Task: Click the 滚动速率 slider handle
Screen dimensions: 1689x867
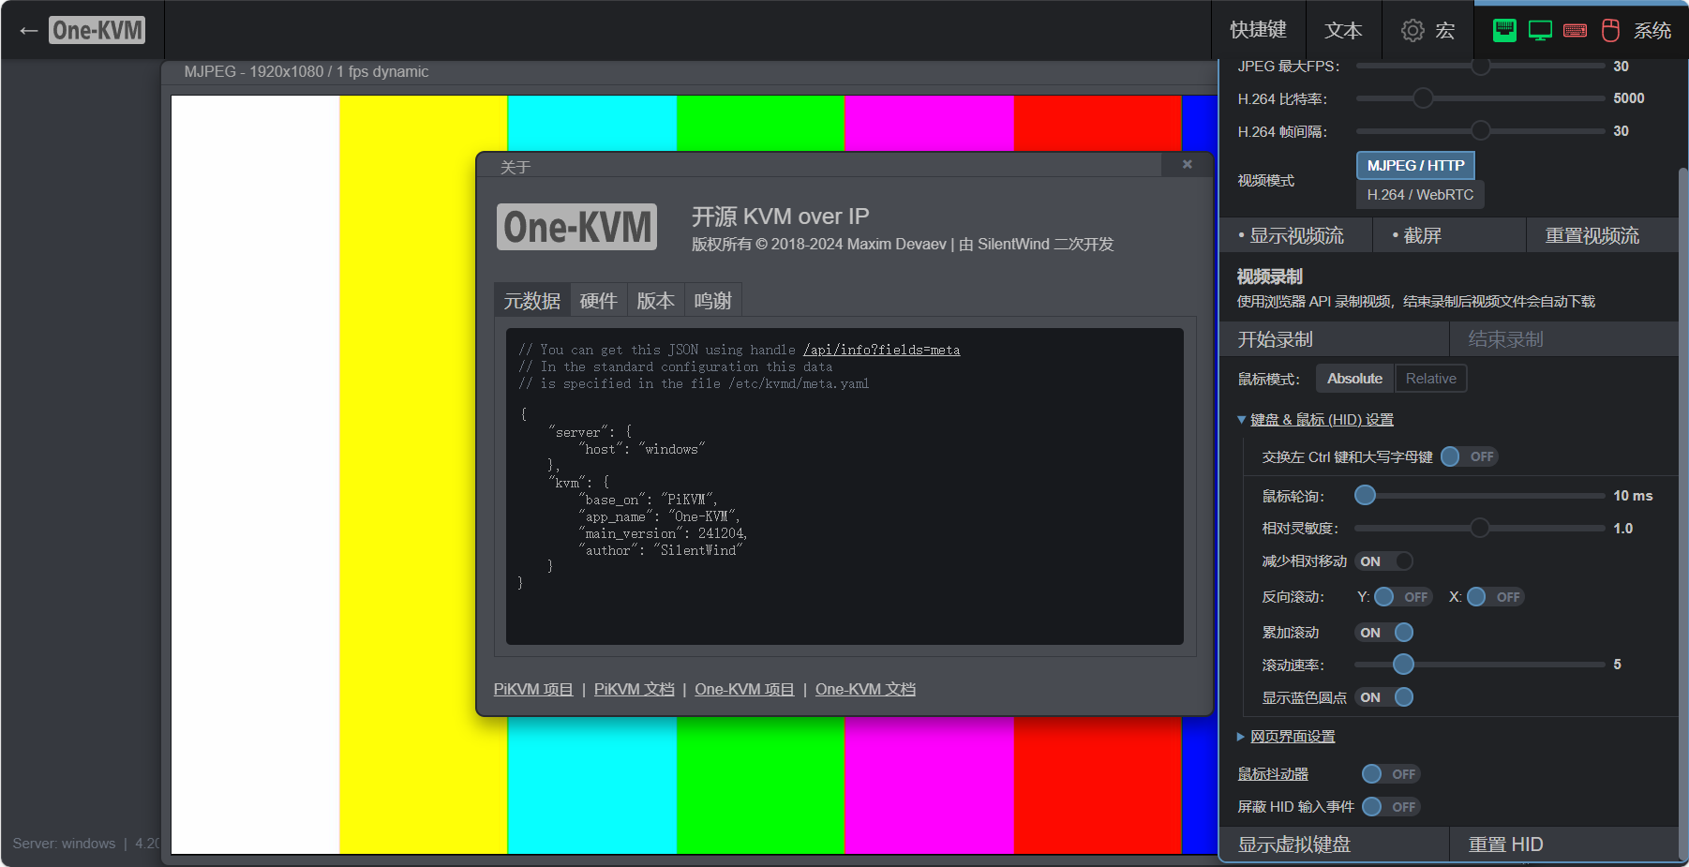Action: (1403, 665)
